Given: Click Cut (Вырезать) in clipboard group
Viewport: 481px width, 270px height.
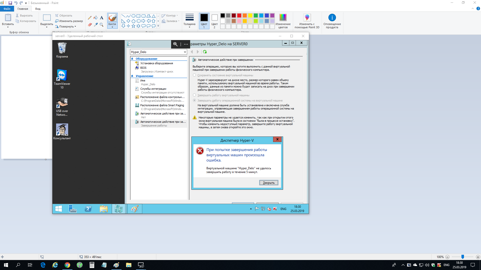Looking at the screenshot, I should (x=24, y=15).
